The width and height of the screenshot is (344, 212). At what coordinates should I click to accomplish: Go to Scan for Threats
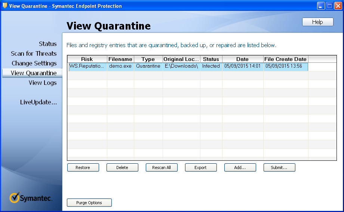(x=34, y=53)
